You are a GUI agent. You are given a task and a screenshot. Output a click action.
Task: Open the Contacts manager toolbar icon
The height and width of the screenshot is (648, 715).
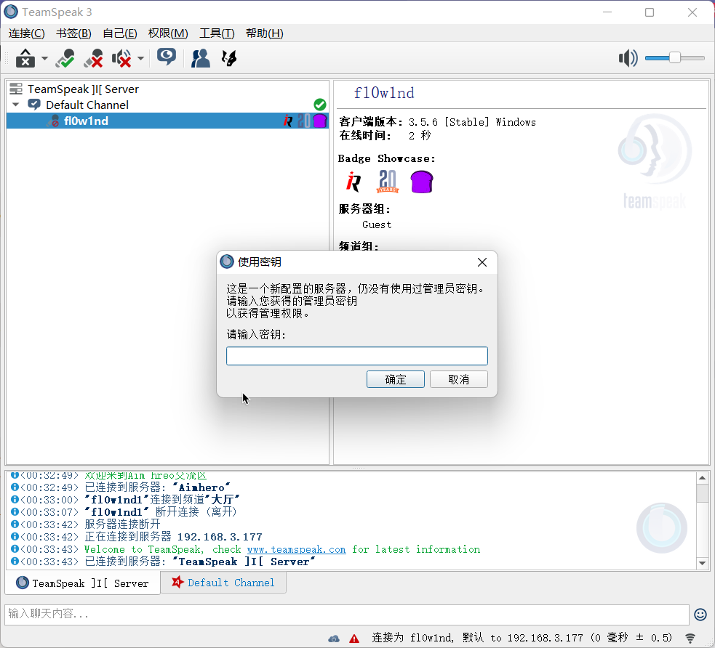pyautogui.click(x=200, y=58)
